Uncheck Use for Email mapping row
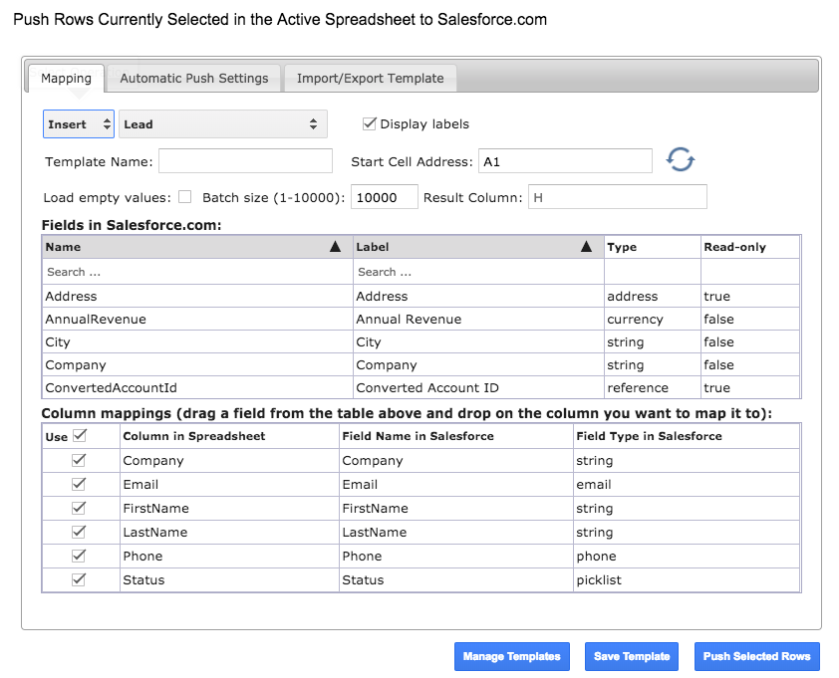This screenshot has width=839, height=678. point(79,484)
